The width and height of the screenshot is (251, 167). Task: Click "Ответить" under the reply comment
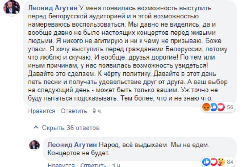(93, 165)
